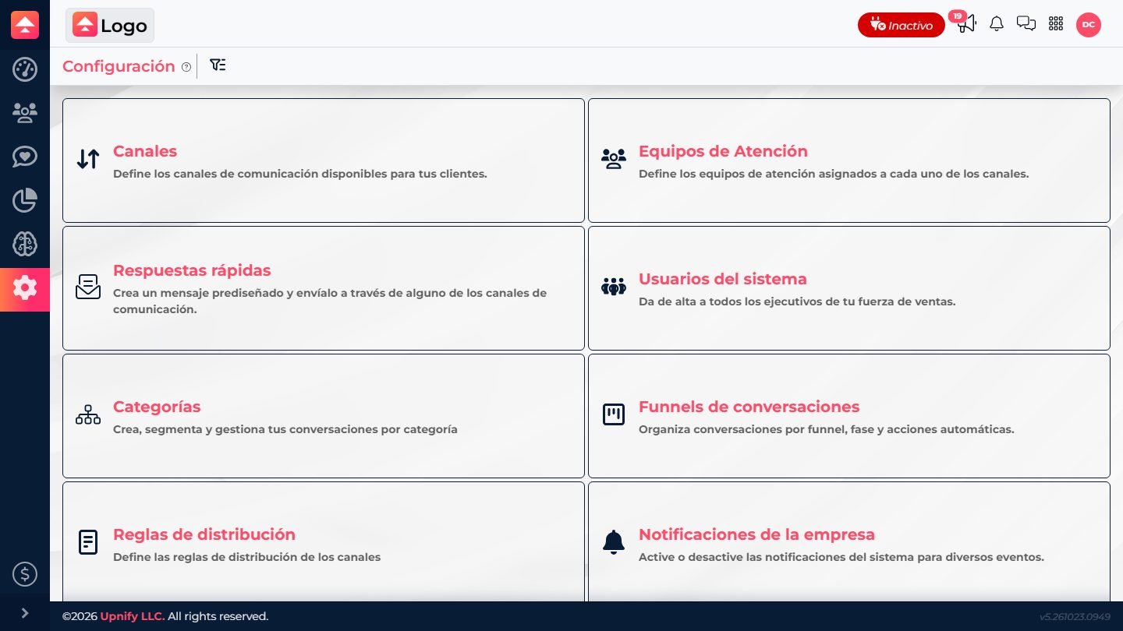
Task: Open the chat bubbles icon in header
Action: pyautogui.click(x=1026, y=24)
